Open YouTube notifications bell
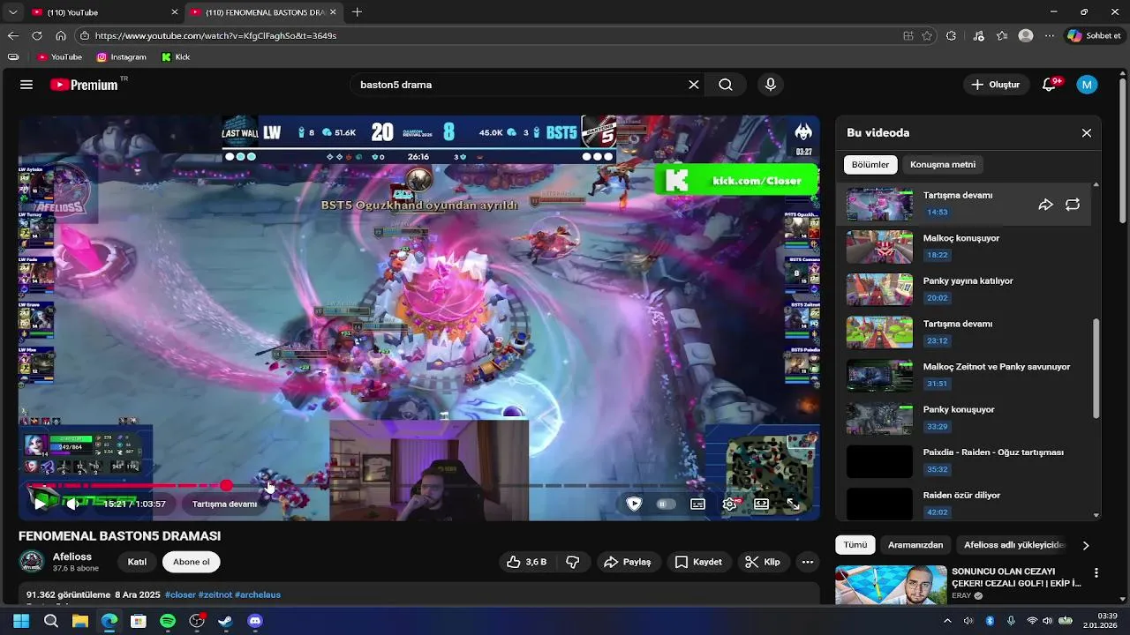Screen dimensions: 1130x635 [x=1050, y=85]
